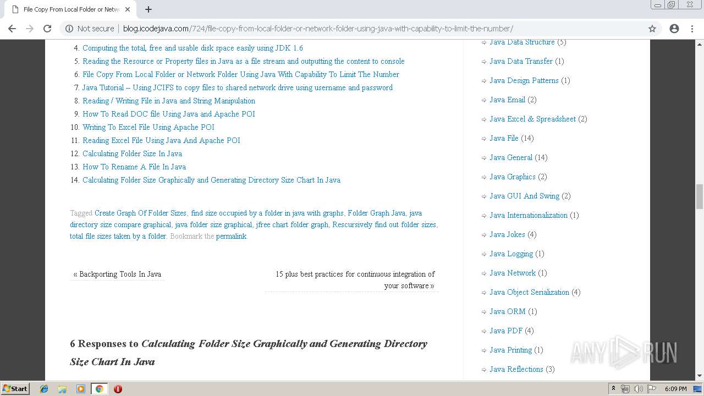Click the Chrome icon in the taskbar
Image resolution: width=704 pixels, height=396 pixels.
(x=99, y=389)
